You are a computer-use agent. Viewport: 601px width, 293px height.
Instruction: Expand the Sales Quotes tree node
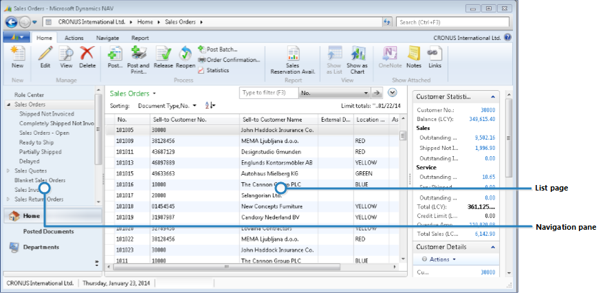click(8, 171)
